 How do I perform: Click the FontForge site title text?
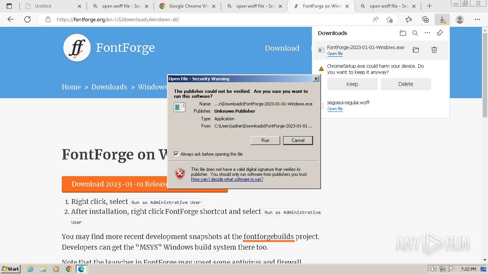point(125,48)
